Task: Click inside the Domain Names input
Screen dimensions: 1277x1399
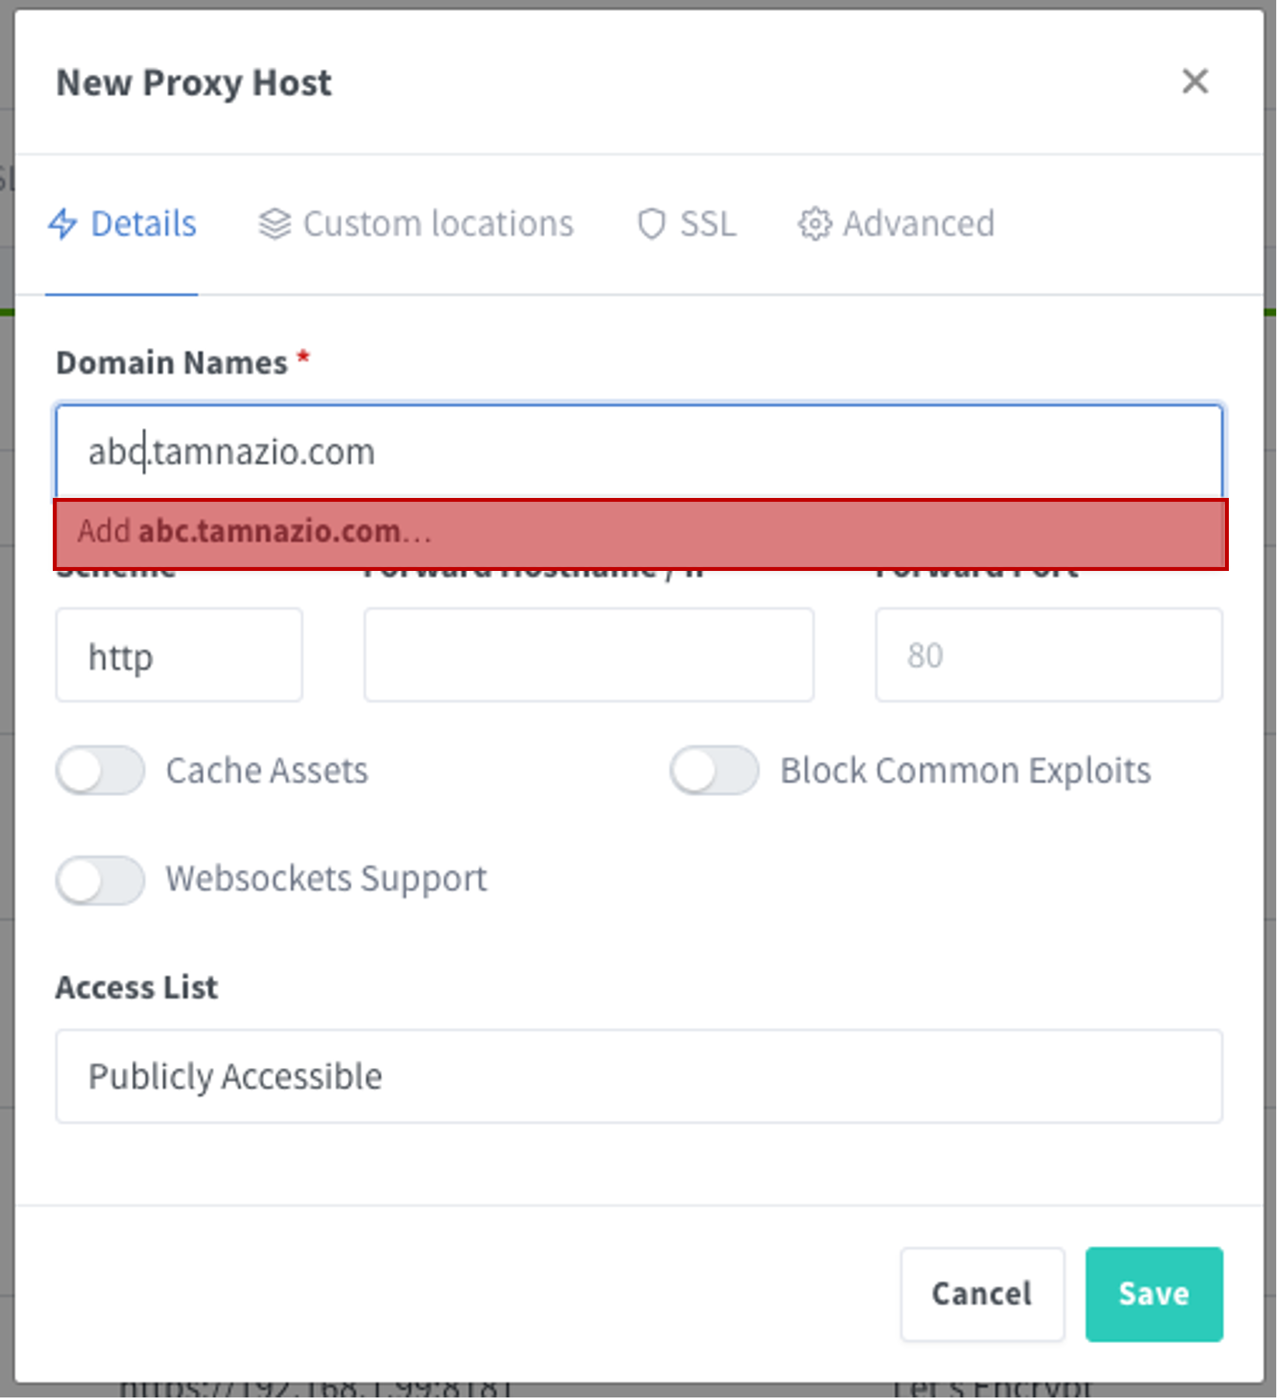Action: click(x=639, y=451)
